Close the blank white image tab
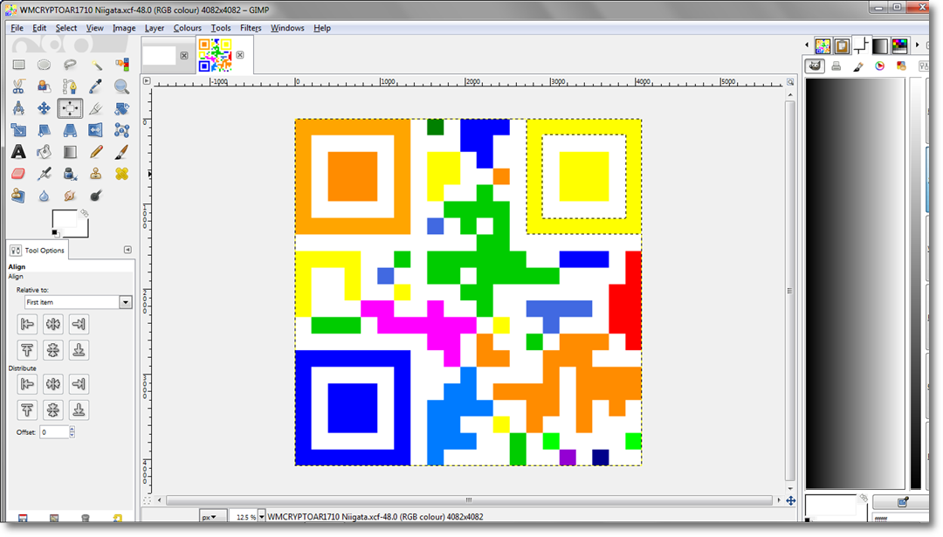This screenshot has height=537, width=943. [184, 55]
